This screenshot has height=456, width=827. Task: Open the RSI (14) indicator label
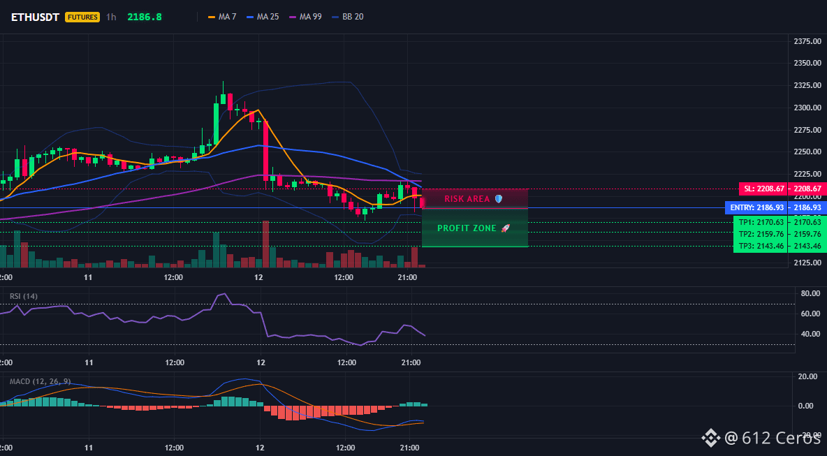[x=24, y=296]
